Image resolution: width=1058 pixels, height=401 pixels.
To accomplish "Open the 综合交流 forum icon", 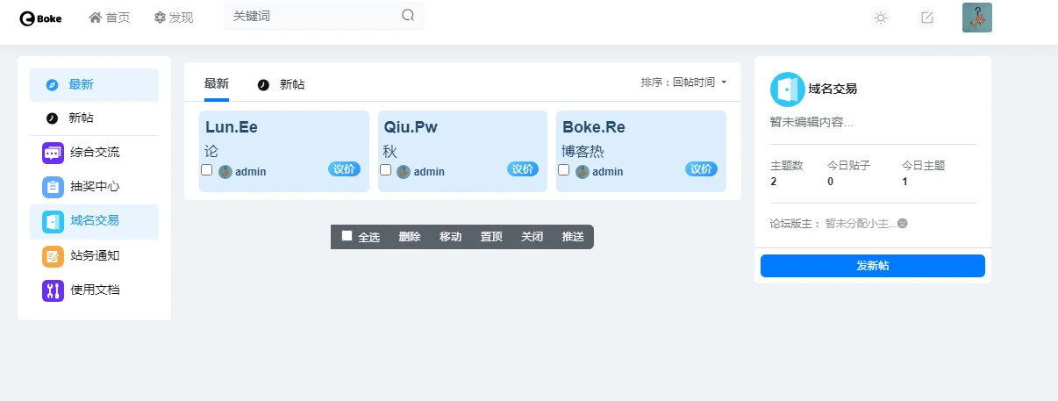I will click(x=53, y=153).
